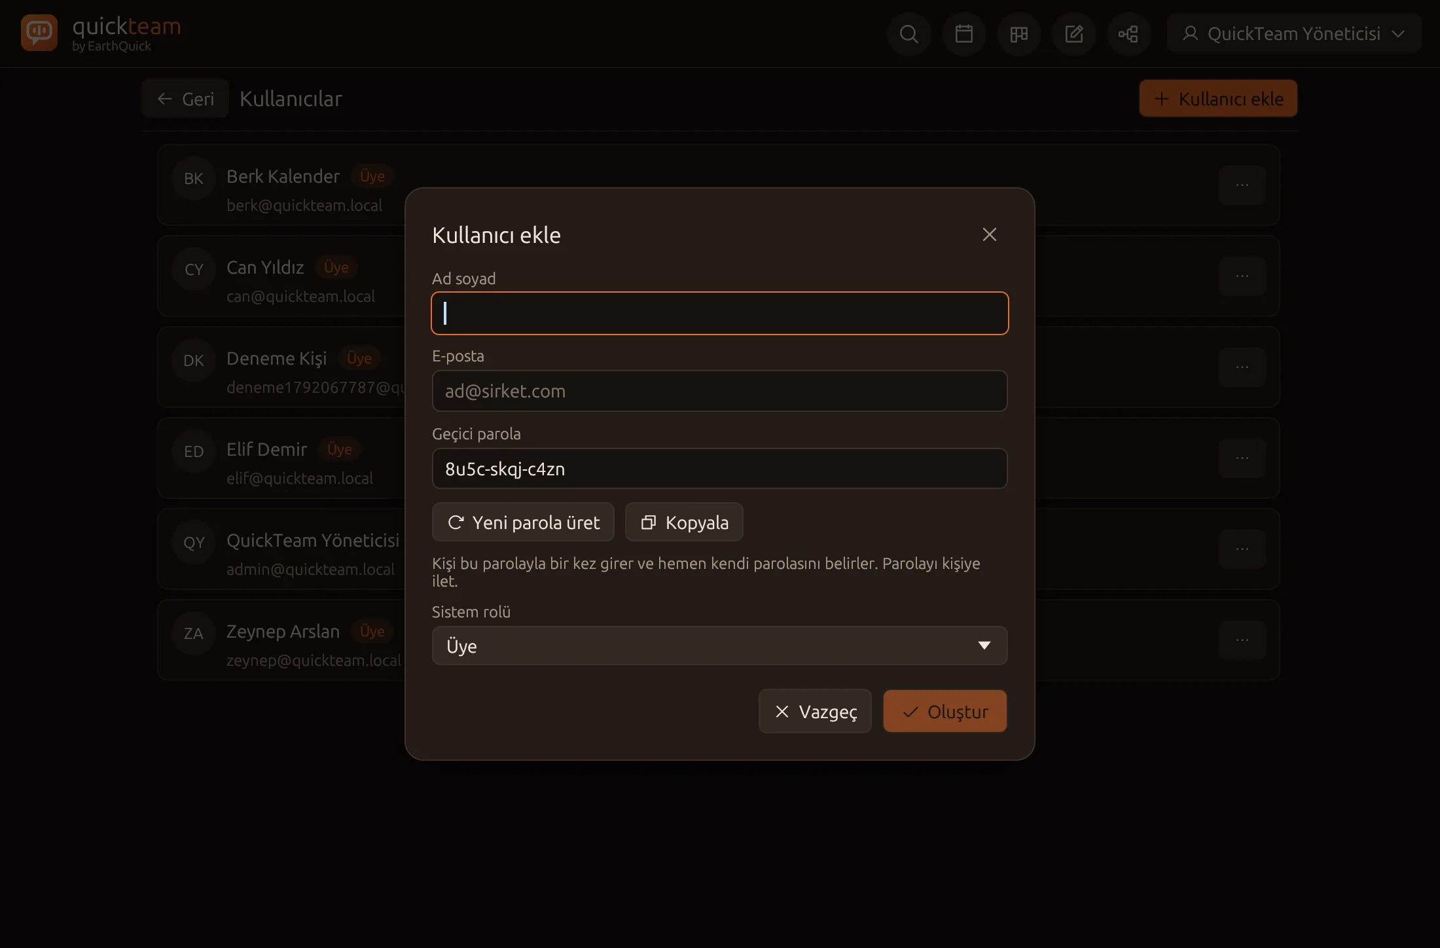The height and width of the screenshot is (948, 1440).
Task: Click the Kullanıcılar page title
Action: click(291, 98)
